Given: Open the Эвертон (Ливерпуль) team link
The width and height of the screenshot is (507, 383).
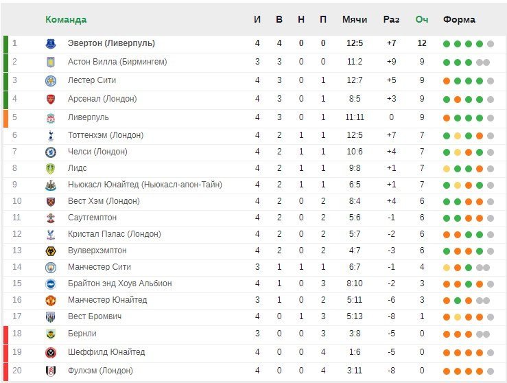Looking at the screenshot, I should [x=111, y=43].
